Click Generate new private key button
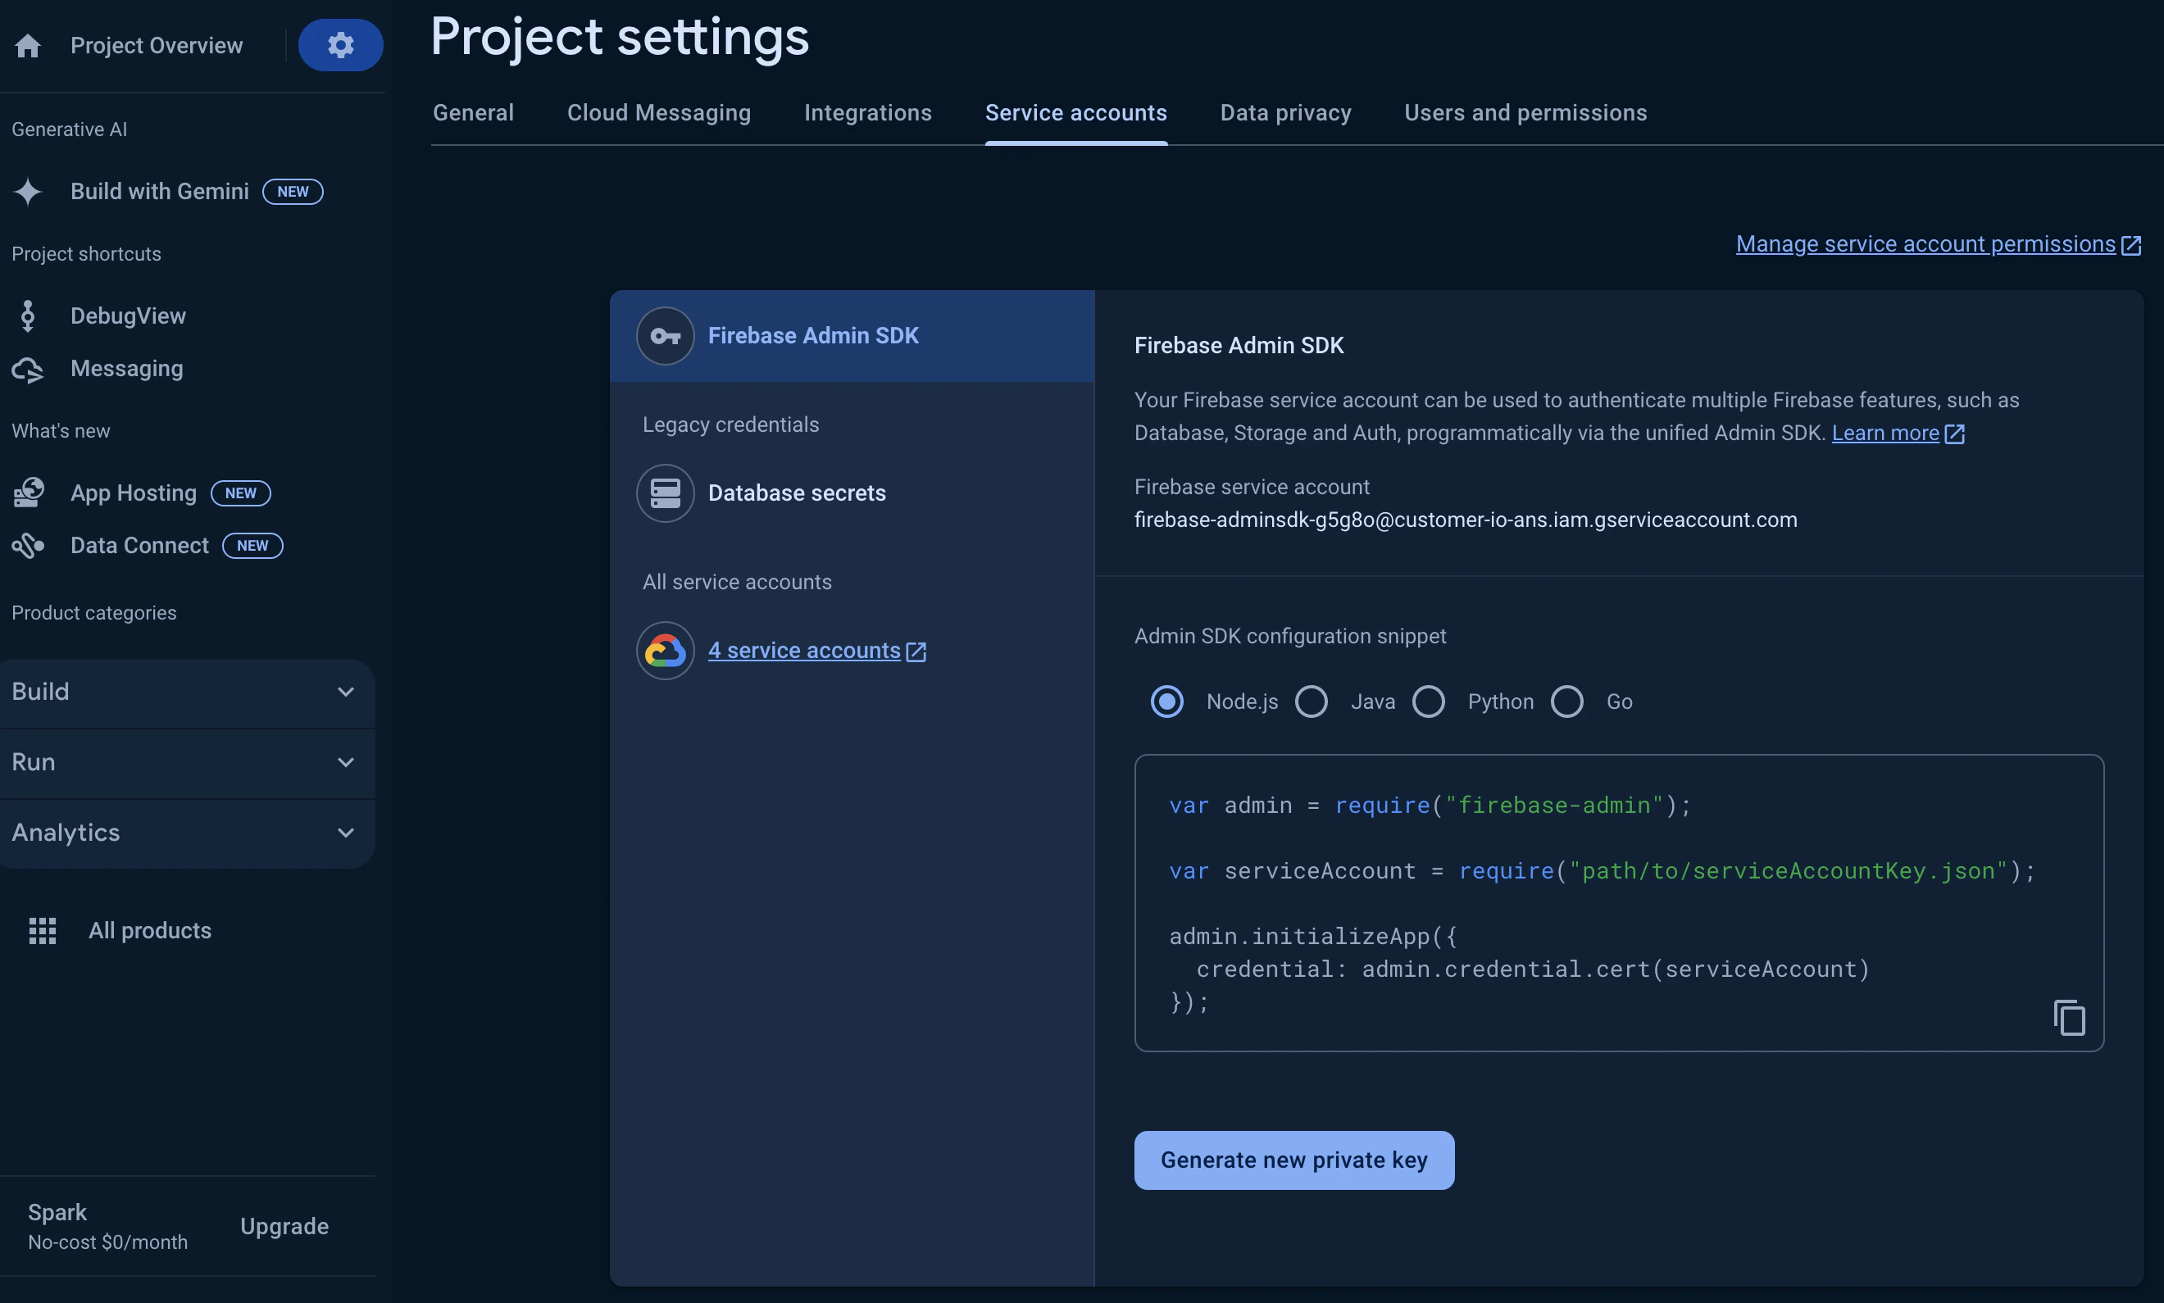This screenshot has width=2164, height=1303. click(1293, 1160)
